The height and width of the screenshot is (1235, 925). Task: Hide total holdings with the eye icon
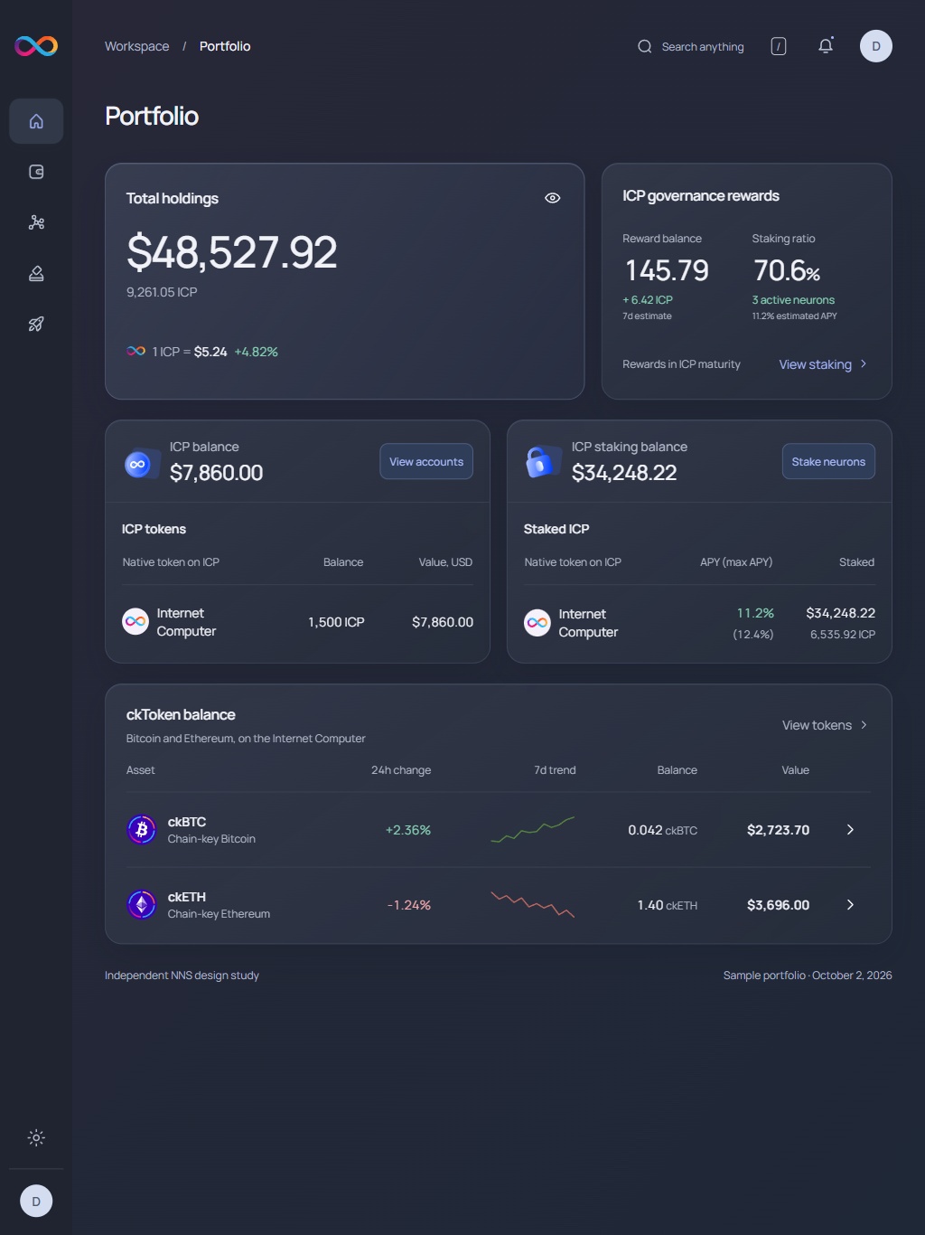(x=553, y=198)
